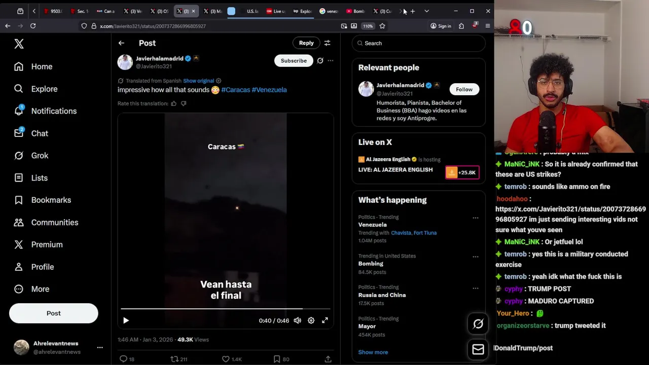The height and width of the screenshot is (365, 649).
Task: Open the Venezuela trending topic
Action: pyautogui.click(x=372, y=225)
